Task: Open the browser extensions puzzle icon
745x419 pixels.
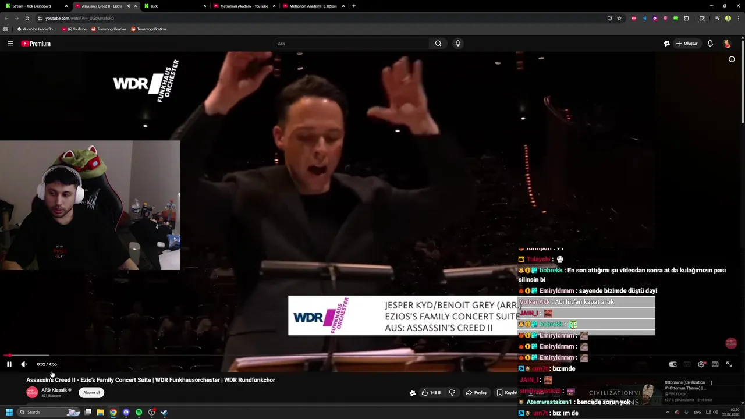Action: tap(686, 18)
